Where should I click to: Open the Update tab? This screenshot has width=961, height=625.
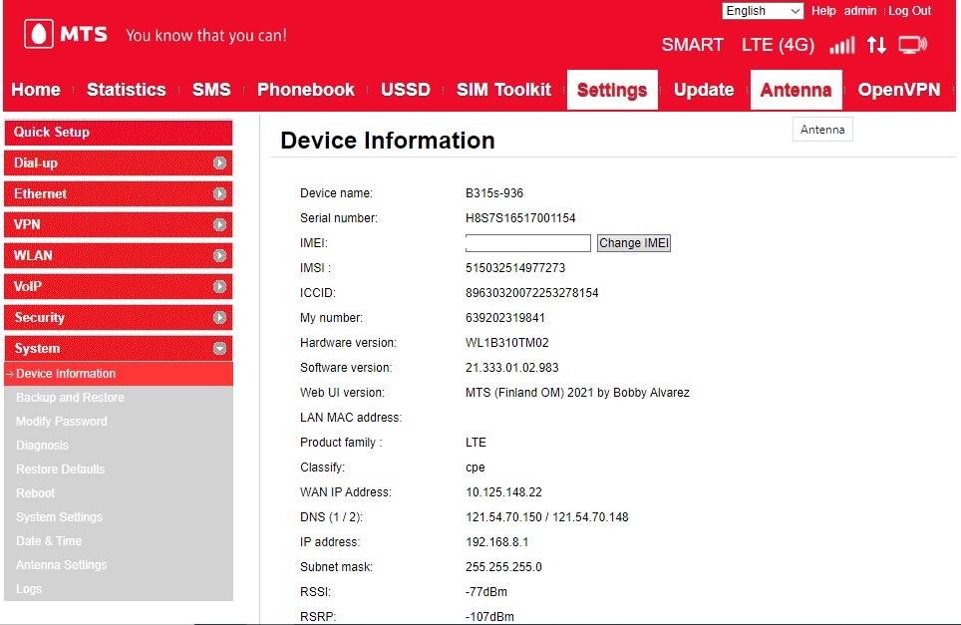click(704, 90)
